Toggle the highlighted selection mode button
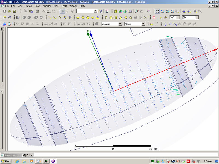 (x=62, y=11)
